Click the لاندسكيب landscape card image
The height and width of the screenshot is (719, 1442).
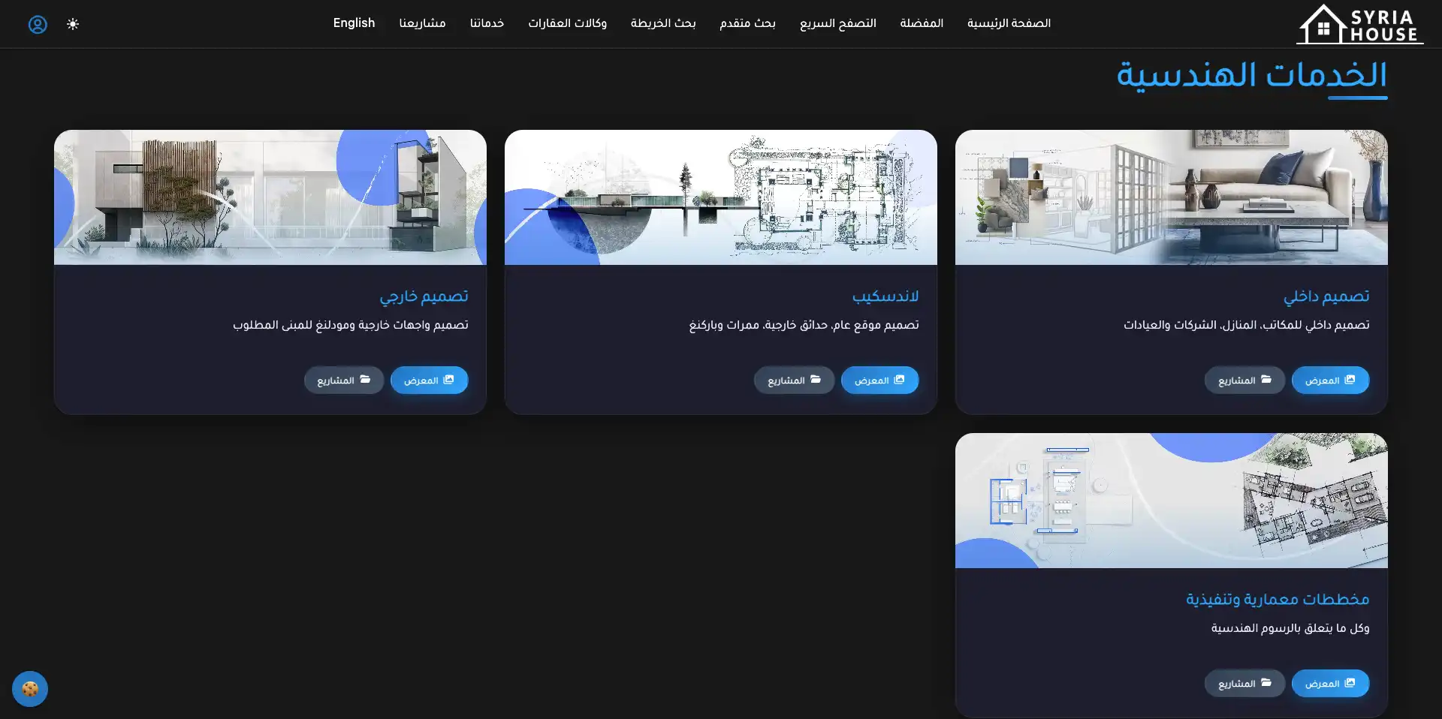coord(721,197)
